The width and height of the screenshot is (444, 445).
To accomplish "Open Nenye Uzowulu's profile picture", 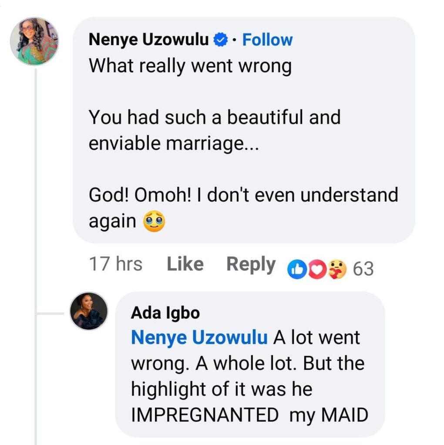I will coord(34,41).
